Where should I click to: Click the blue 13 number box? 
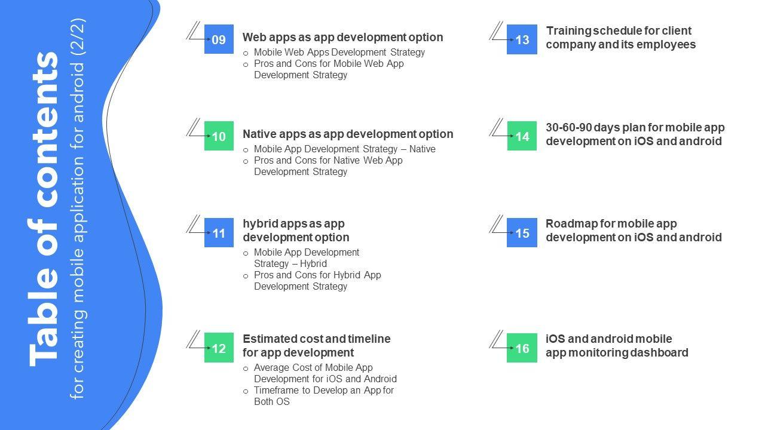click(522, 39)
